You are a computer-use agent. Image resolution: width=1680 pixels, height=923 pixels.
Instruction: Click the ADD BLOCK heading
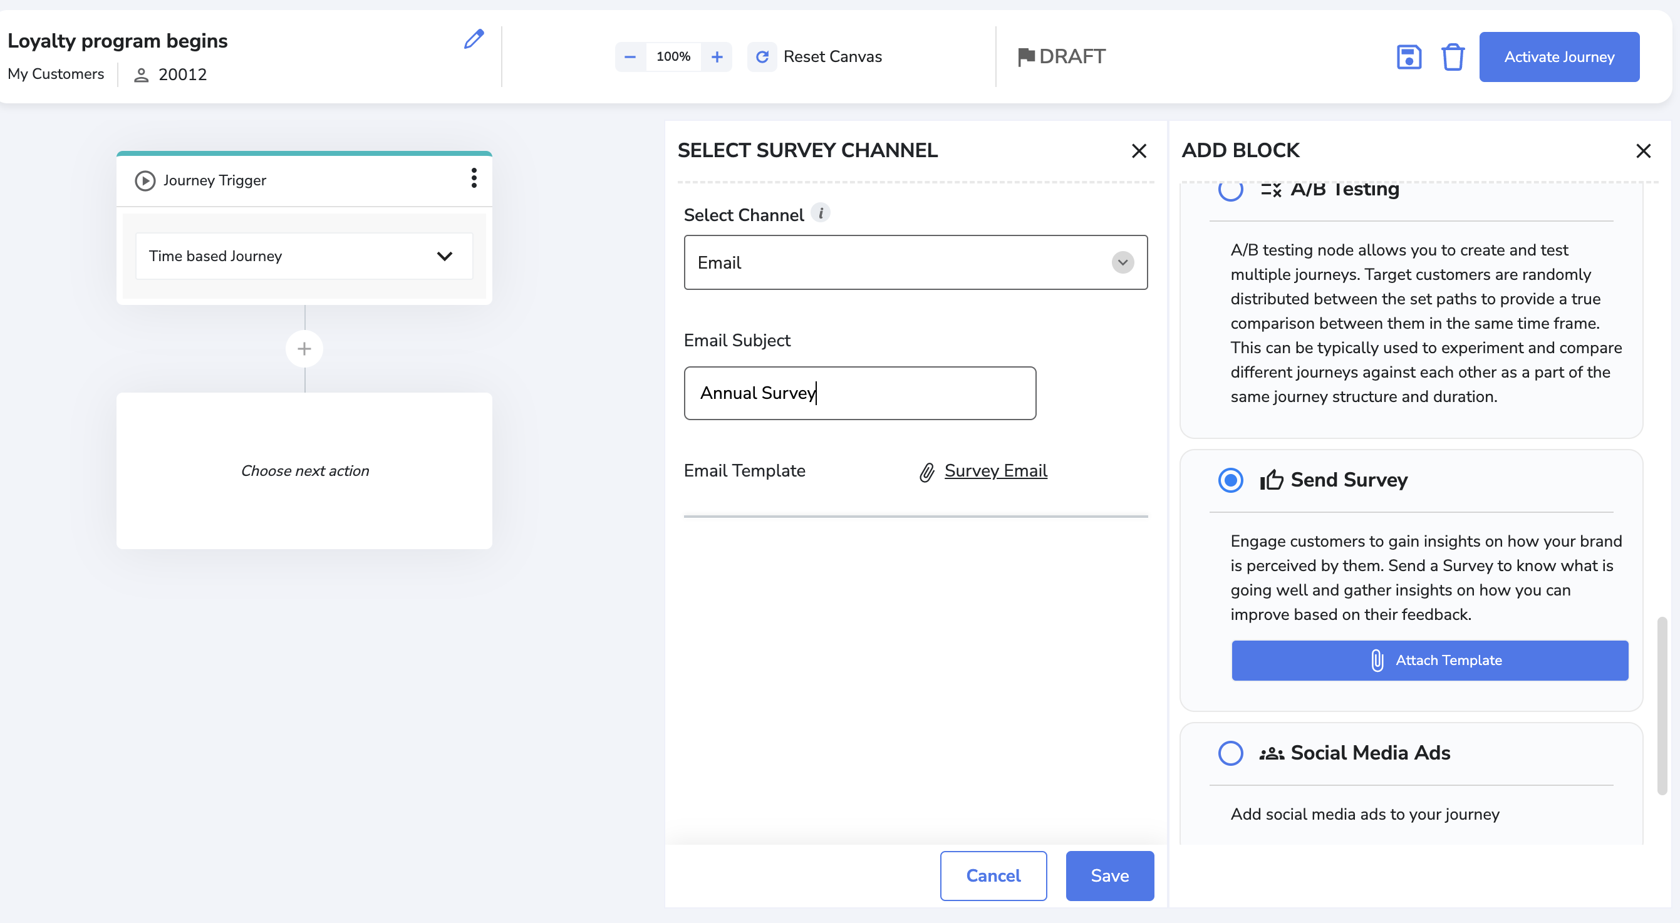1240,150
